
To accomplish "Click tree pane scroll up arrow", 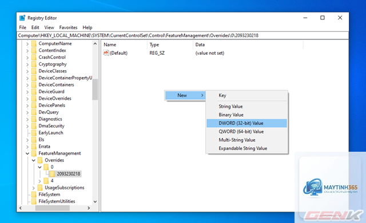I will coord(95,43).
